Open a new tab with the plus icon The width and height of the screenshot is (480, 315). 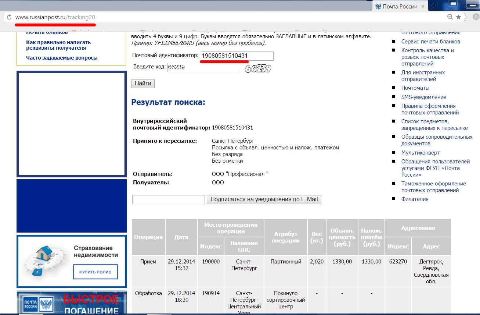tap(434, 6)
